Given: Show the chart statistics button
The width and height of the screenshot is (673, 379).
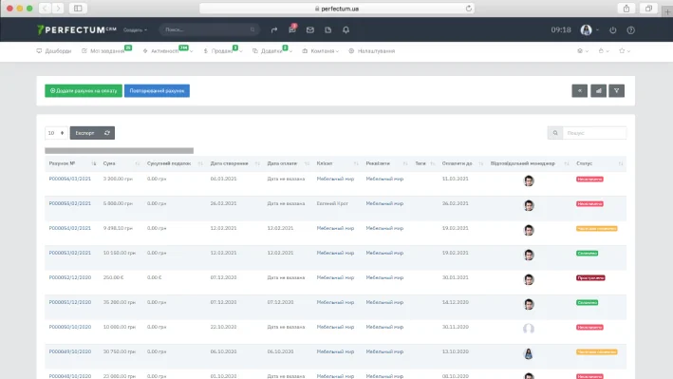Looking at the screenshot, I should [x=598, y=90].
